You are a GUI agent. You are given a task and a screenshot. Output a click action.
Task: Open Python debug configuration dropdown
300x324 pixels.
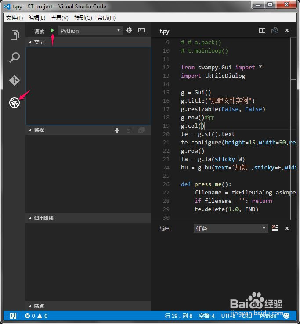coord(90,31)
